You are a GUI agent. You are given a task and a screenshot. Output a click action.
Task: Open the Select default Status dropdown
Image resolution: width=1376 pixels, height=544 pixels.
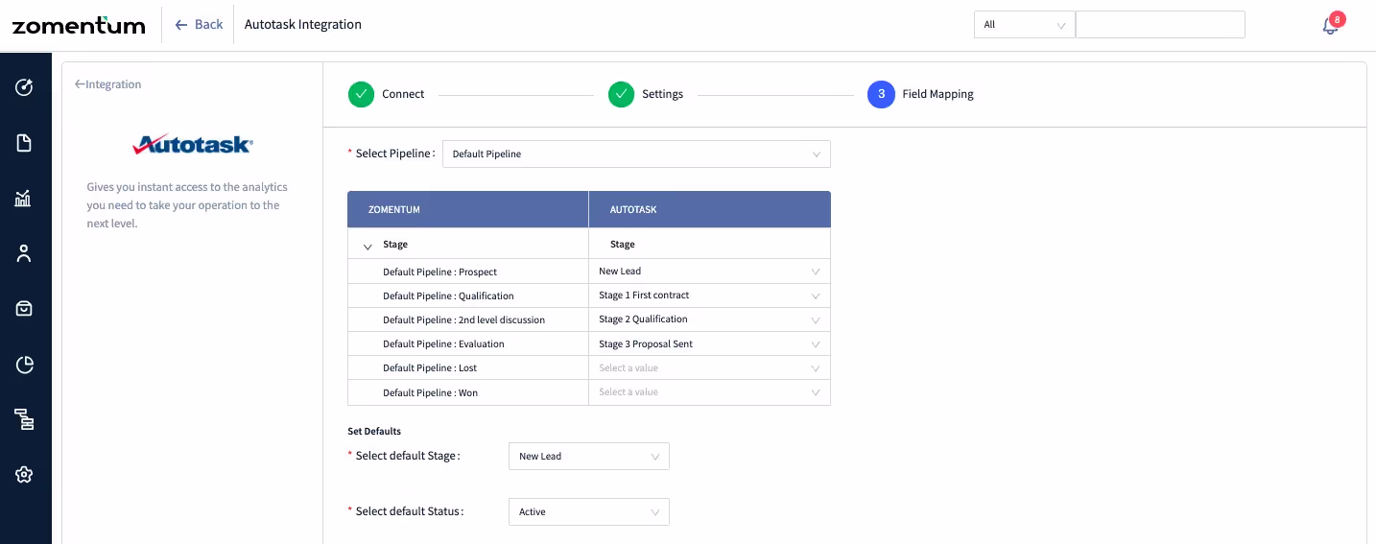click(588, 511)
